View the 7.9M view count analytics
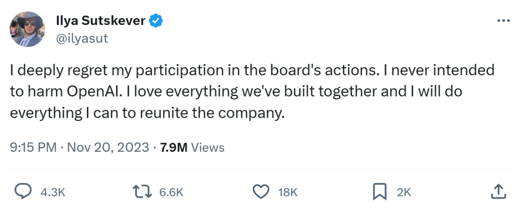Image resolution: width=519 pixels, height=208 pixels. click(173, 147)
